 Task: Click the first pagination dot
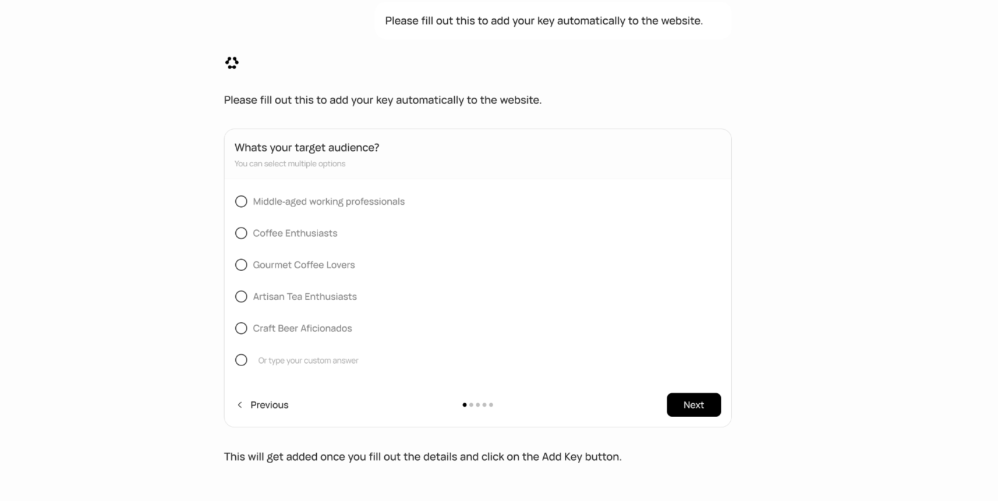(x=464, y=404)
